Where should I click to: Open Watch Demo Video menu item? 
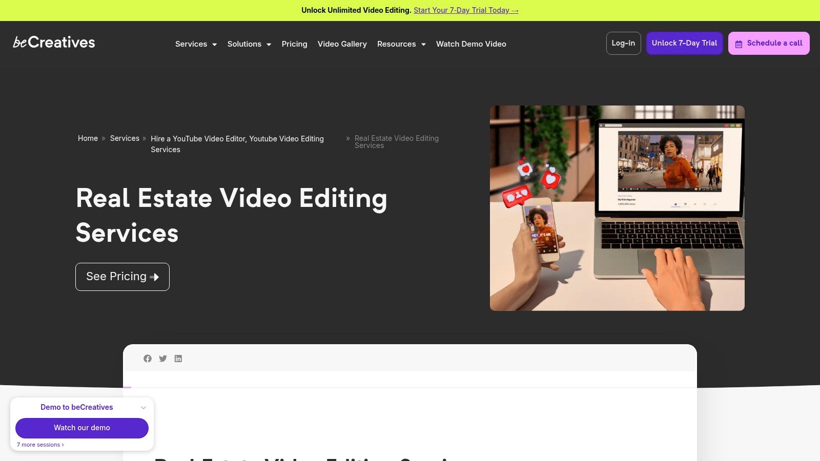[x=471, y=44]
